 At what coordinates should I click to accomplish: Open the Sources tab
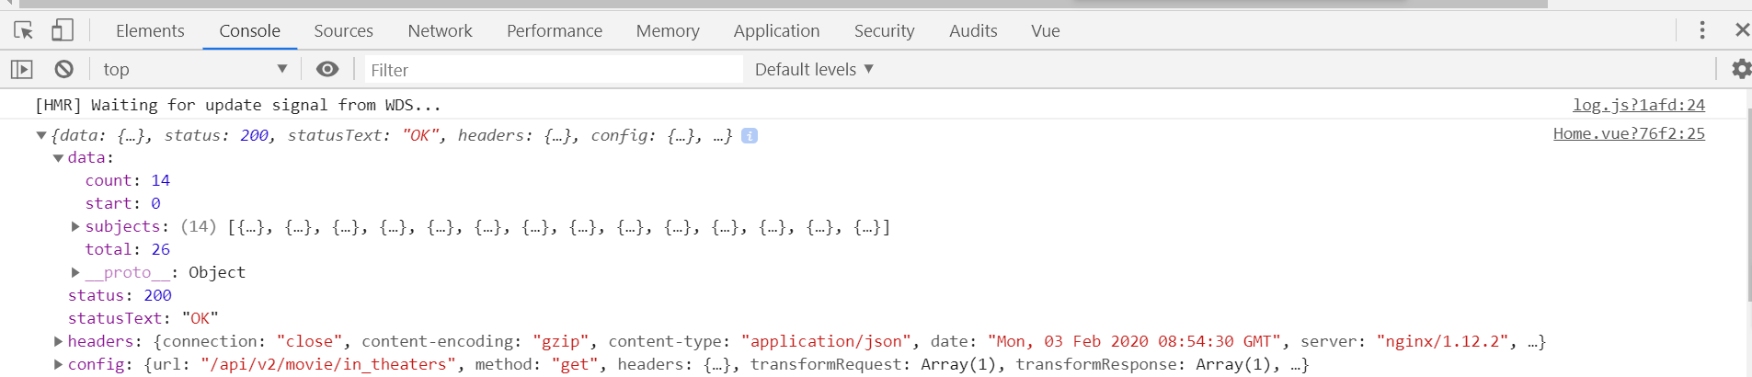[x=343, y=30]
